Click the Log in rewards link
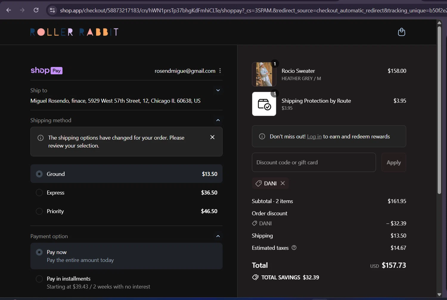The width and height of the screenshot is (447, 300). (x=314, y=137)
